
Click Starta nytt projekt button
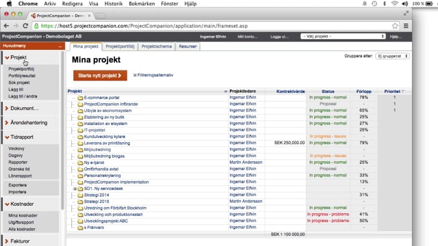(101, 75)
